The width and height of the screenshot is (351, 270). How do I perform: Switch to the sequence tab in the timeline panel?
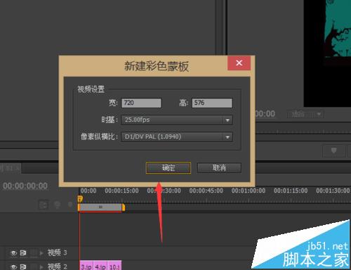11,168
